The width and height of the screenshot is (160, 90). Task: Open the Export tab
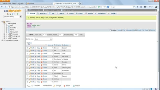pyautogui.click(x=79, y=13)
